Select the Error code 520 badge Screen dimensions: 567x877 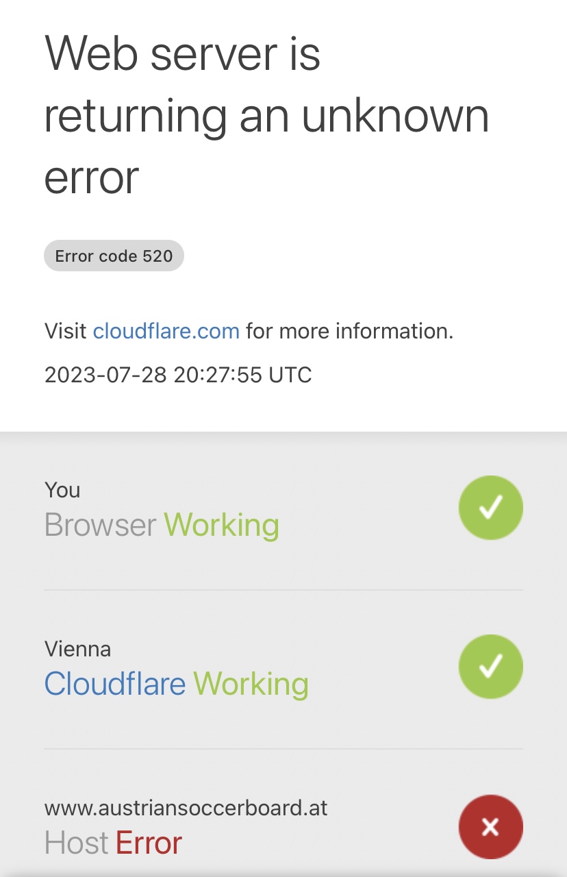click(114, 256)
